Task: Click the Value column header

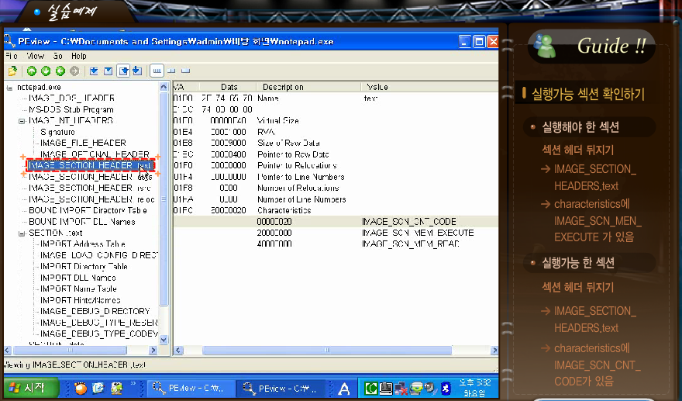Action: [x=429, y=87]
